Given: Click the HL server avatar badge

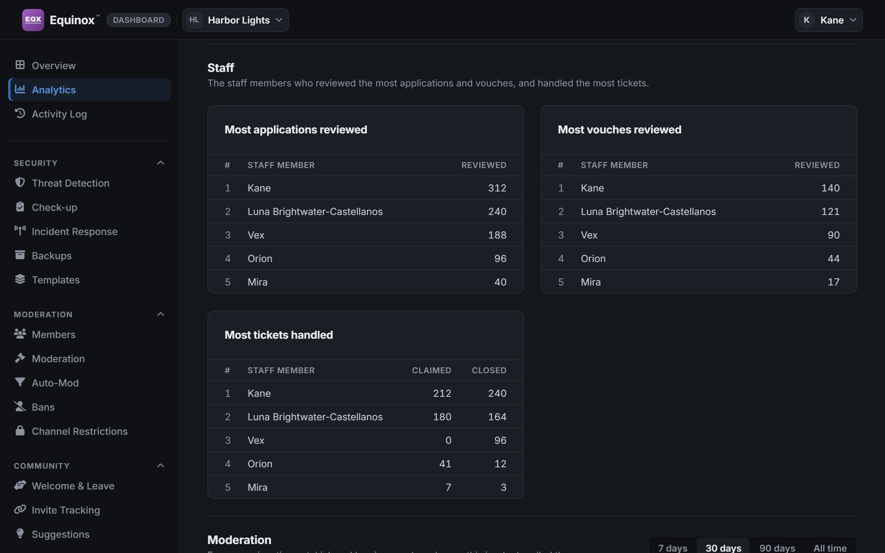Looking at the screenshot, I should (x=194, y=20).
